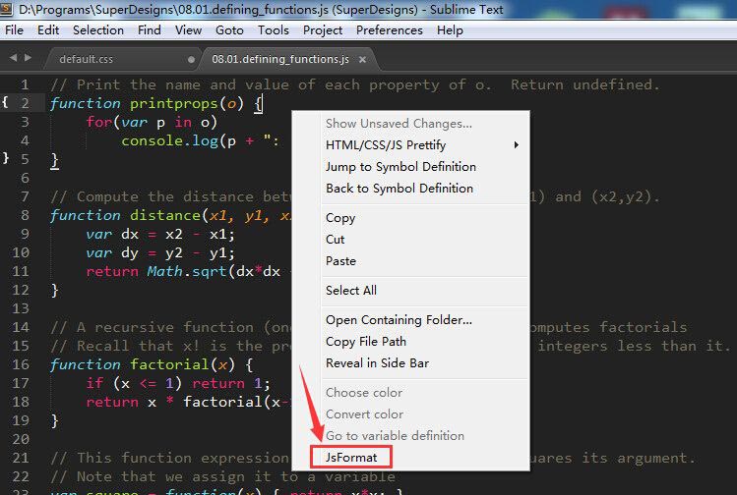This screenshot has height=495, width=737.
Task: Click the left tab scroll arrow
Action: click(13, 58)
